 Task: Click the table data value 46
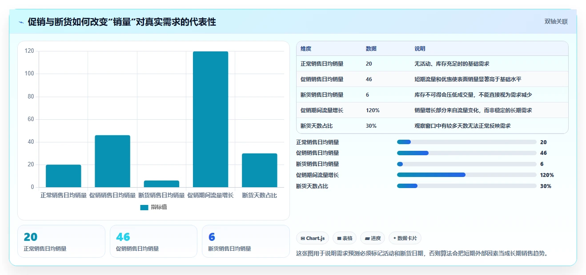369,79
